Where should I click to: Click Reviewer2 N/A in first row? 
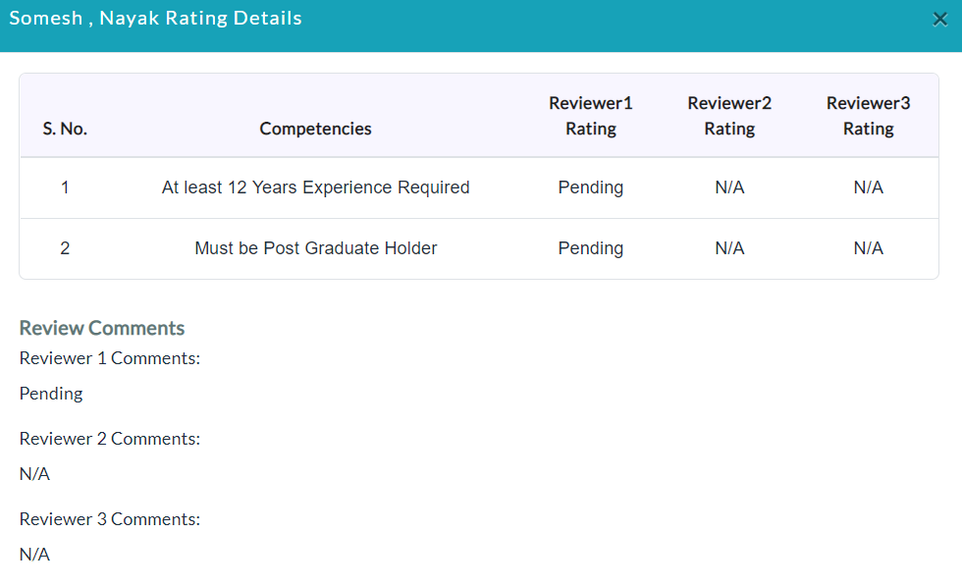(729, 187)
